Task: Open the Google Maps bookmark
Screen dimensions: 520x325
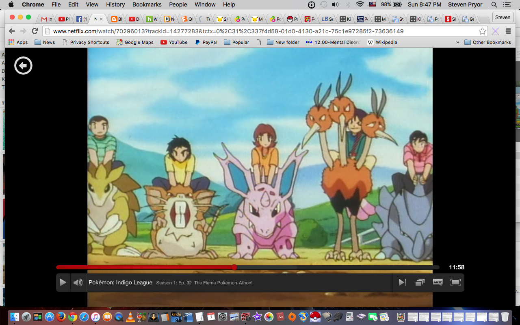Action: [x=135, y=42]
